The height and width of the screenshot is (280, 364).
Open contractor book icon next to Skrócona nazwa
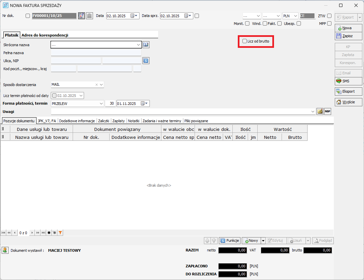pyautogui.click(x=146, y=45)
